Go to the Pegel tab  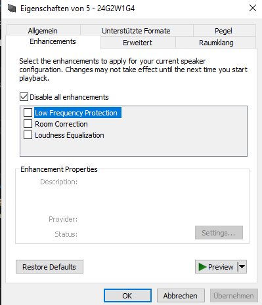point(224,31)
